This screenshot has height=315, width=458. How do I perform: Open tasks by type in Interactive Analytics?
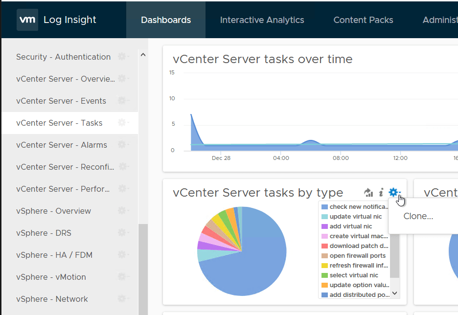(368, 193)
